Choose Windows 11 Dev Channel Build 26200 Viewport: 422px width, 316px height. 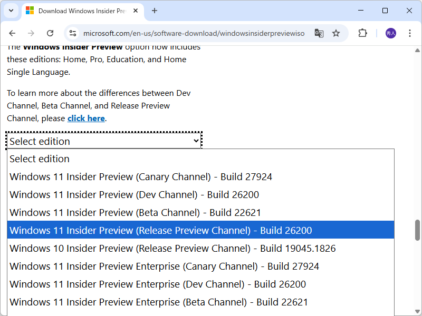click(134, 195)
